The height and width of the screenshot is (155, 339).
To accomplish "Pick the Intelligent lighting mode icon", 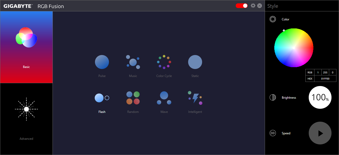I will click(195, 98).
